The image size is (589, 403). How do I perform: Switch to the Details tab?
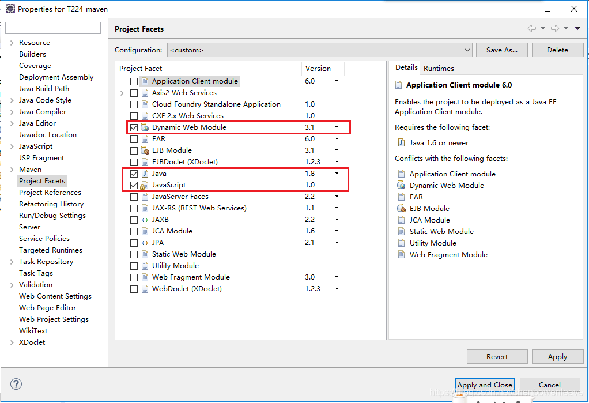point(406,67)
